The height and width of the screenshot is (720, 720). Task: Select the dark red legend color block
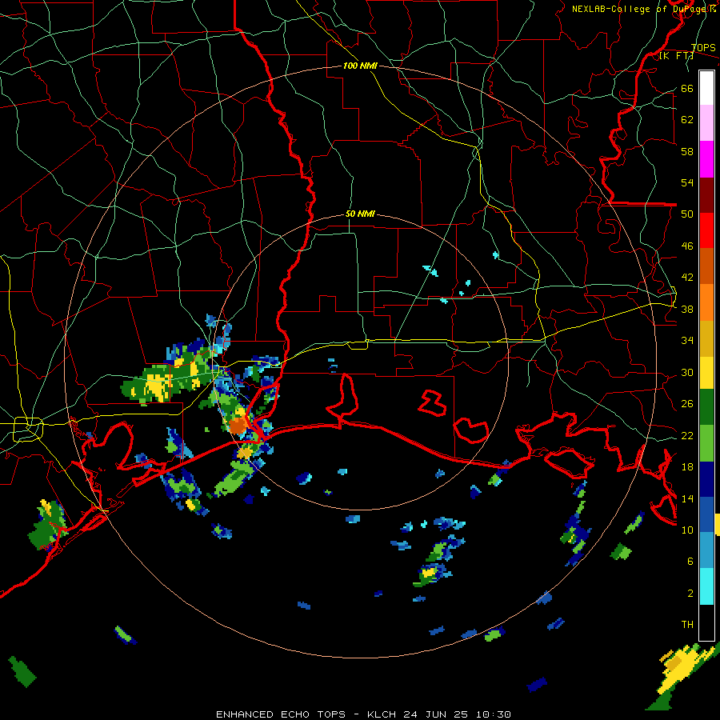pos(706,194)
